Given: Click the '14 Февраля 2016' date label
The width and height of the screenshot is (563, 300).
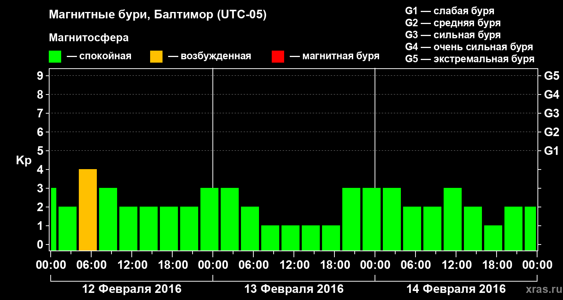Looking at the screenshot, I should (x=456, y=289).
